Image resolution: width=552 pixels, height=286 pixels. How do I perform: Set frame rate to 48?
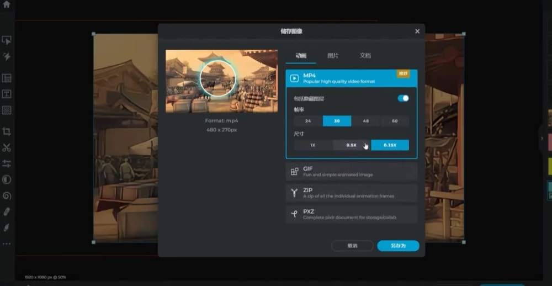pos(366,121)
